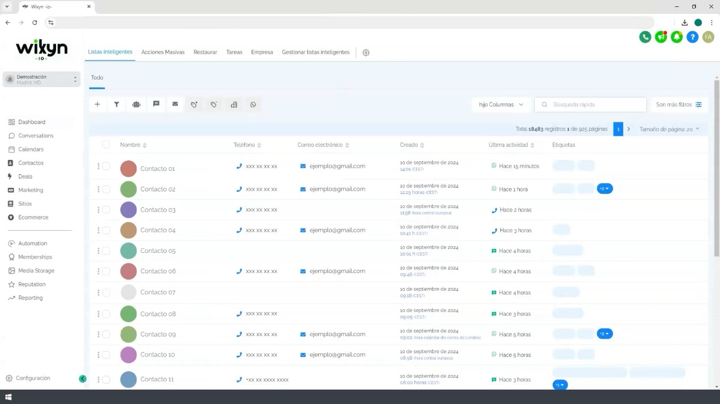Screen dimensions: 720x404
Task: Open the Columnas dropdown
Action: [x=501, y=105]
